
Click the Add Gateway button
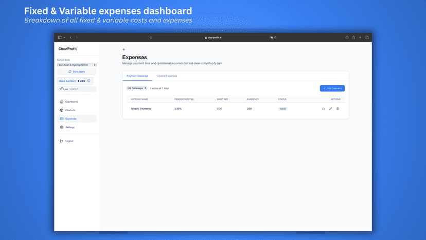[332, 88]
